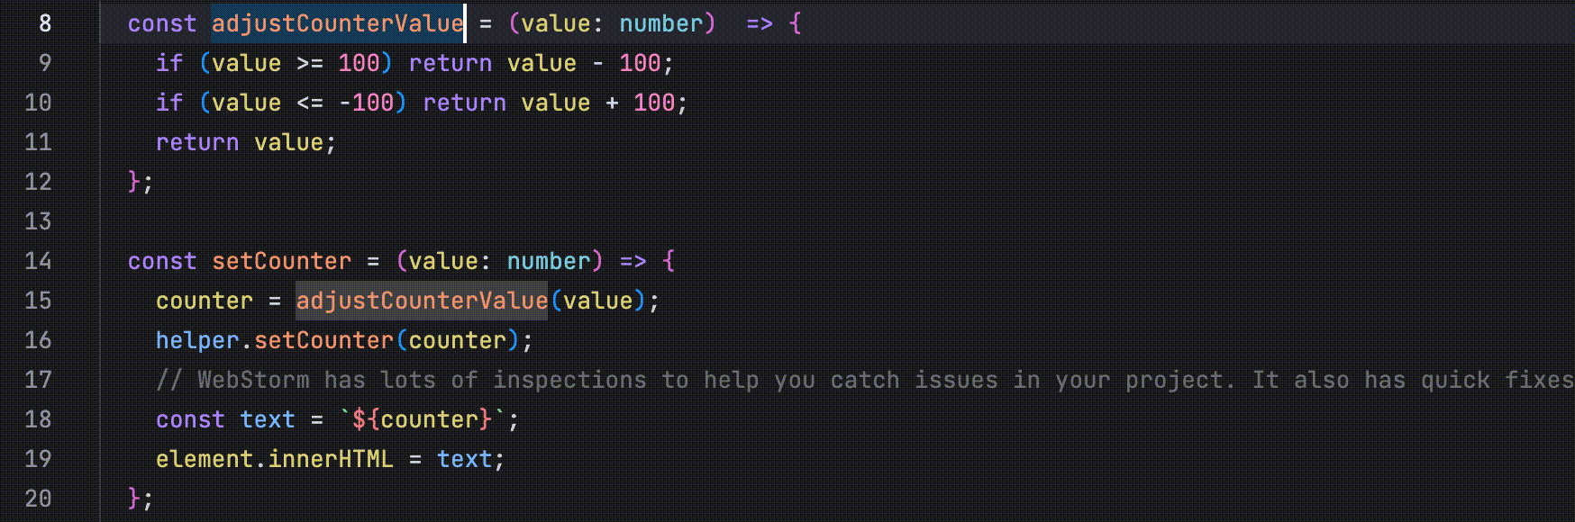The width and height of the screenshot is (1575, 522).
Task: Click line number 20 in the gutter
Action: pos(38,499)
